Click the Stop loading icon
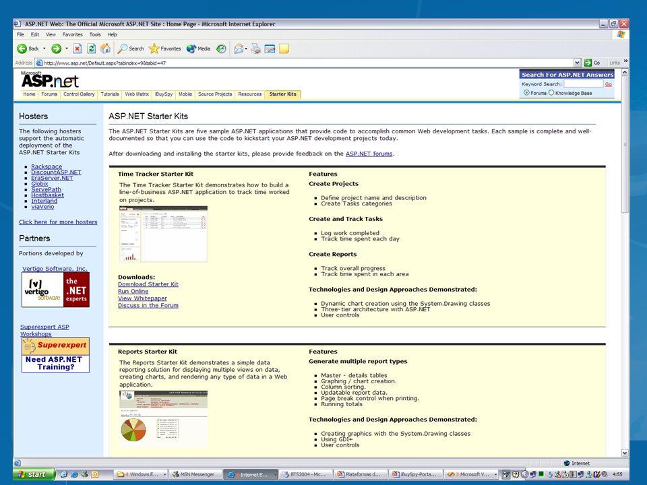647x485 pixels. click(77, 48)
